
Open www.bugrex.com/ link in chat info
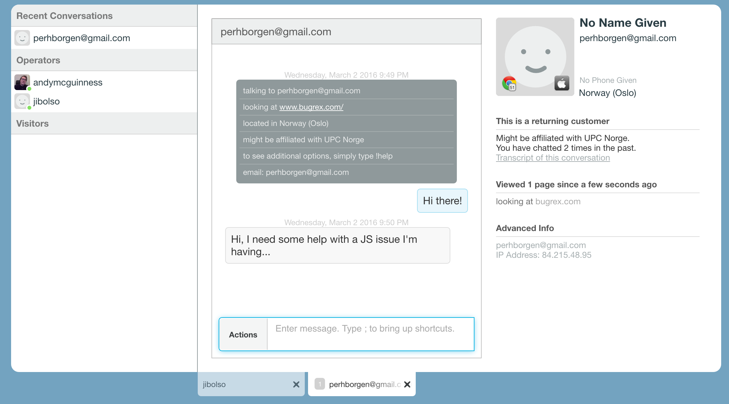[311, 107]
